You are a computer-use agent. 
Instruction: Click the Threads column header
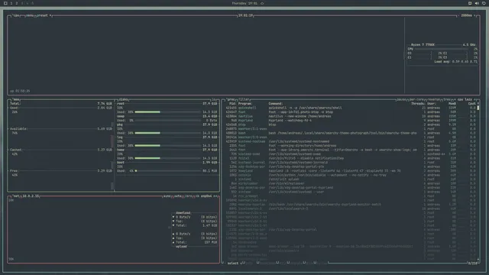418,104
